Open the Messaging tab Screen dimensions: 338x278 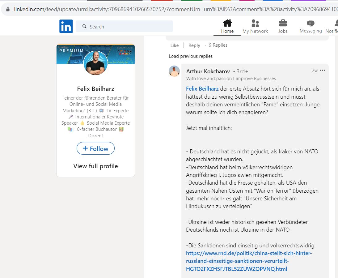click(311, 26)
